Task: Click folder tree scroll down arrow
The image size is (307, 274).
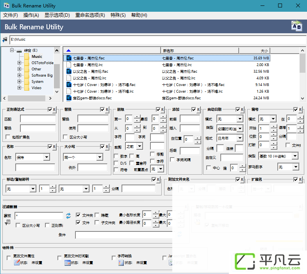Action: pyautogui.click(x=57, y=91)
